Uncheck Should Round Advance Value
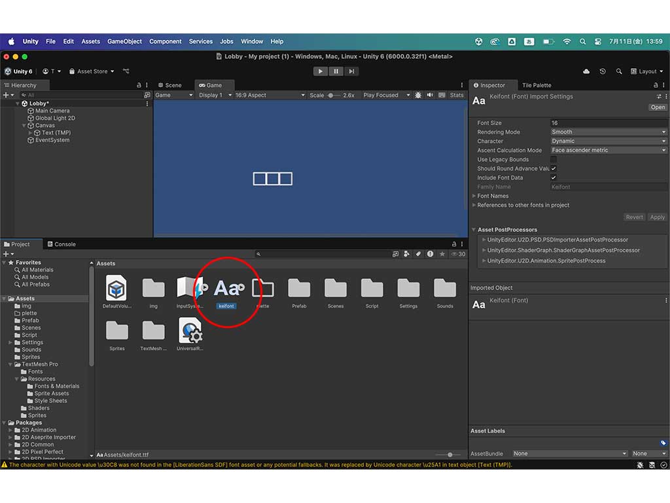The image size is (670, 503). coord(554,168)
